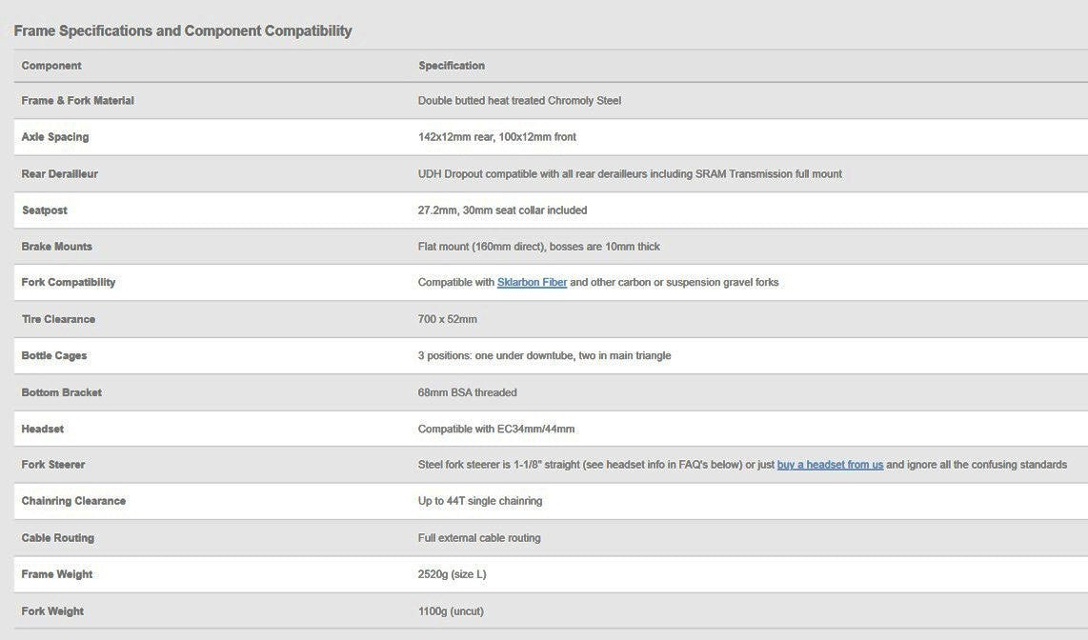Click the 'Flat mount (160mm direct)' specification
1088x640 pixels.
point(539,246)
